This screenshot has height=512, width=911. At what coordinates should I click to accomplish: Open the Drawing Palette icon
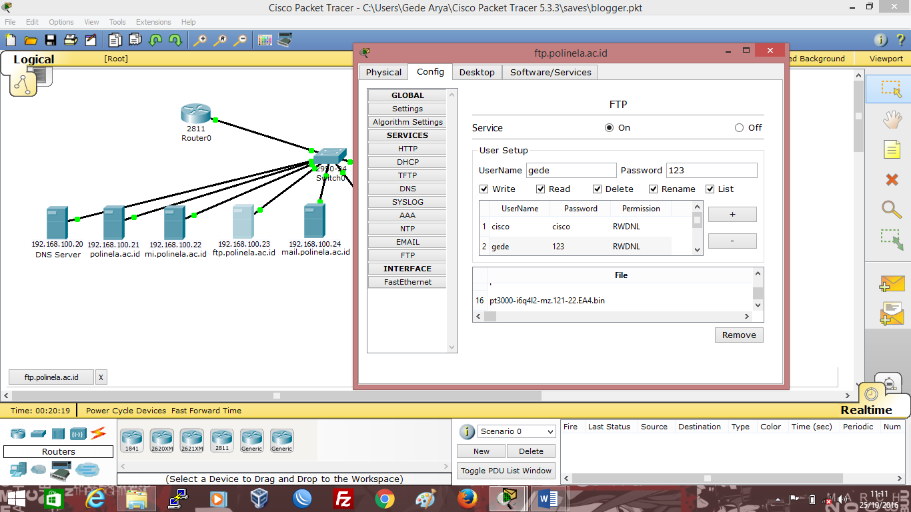coord(265,40)
